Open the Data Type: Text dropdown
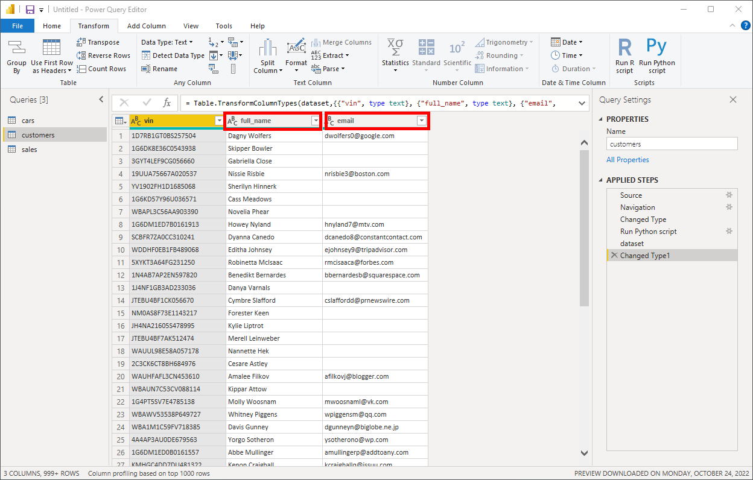Viewport: 753px width, 480px height. (x=167, y=42)
